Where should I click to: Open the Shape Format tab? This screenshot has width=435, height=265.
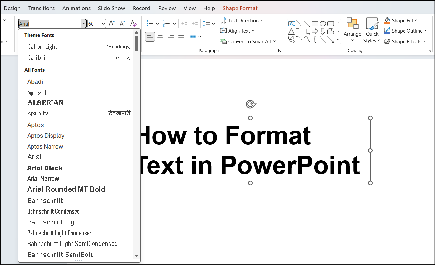pyautogui.click(x=240, y=8)
